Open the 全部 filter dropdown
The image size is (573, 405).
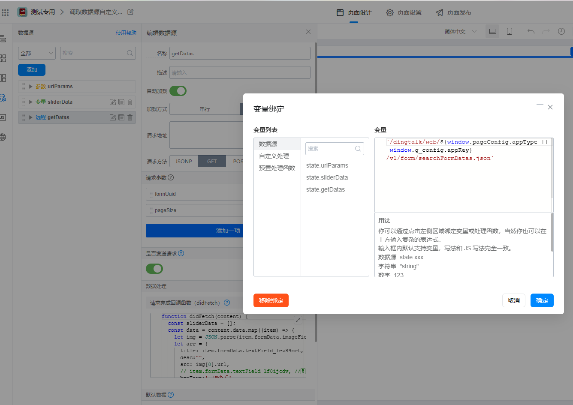[37, 53]
